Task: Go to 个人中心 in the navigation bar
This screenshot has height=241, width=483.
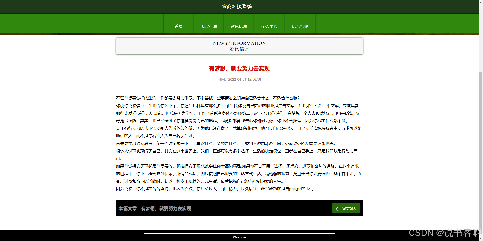Action: 269,23
